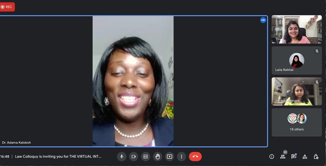Start presenting your screen

click(x=170, y=157)
